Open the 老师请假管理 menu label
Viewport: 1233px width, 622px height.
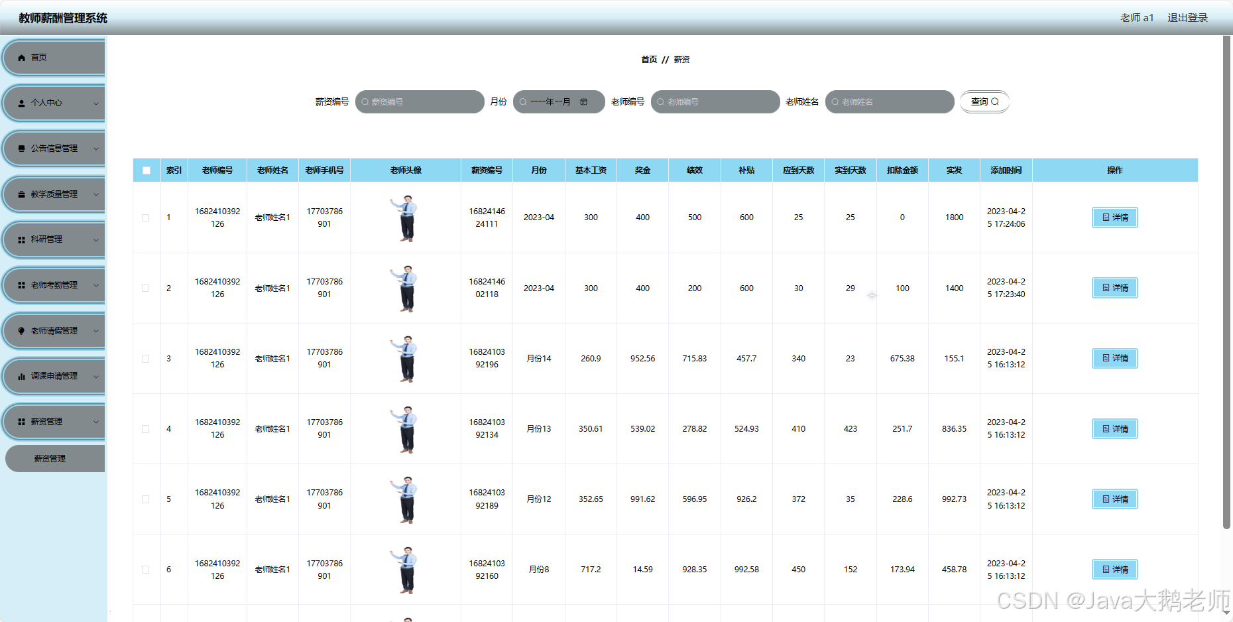click(54, 331)
